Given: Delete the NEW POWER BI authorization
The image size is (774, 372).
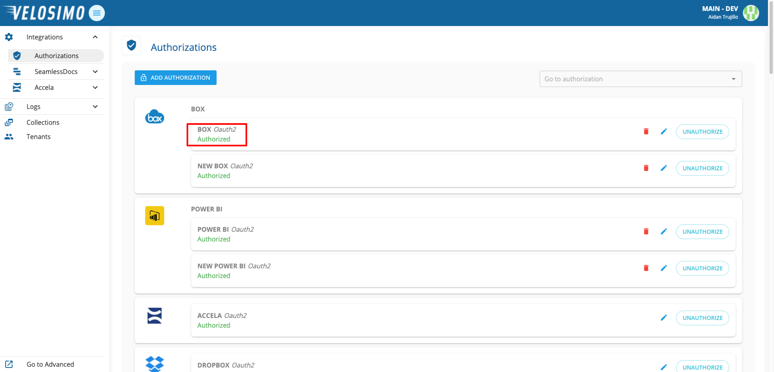Looking at the screenshot, I should click(x=646, y=268).
